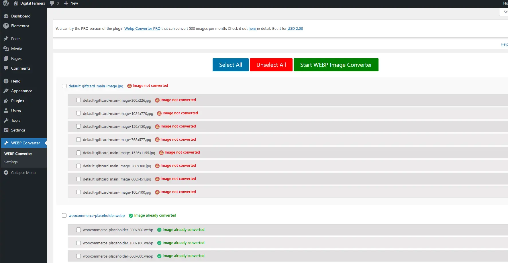Open the Appearance brush icon

7,91
